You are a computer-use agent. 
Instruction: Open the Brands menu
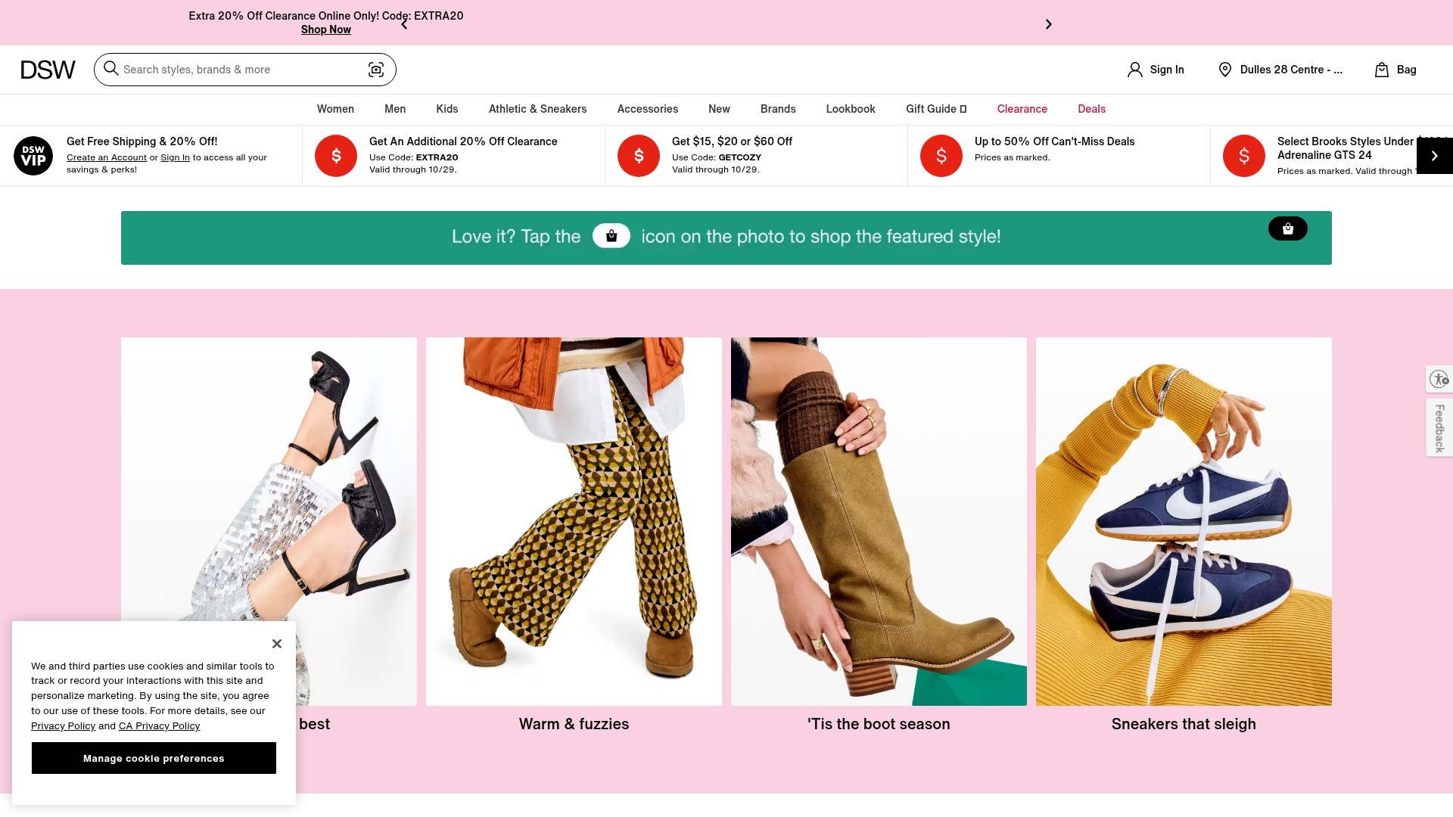coord(778,109)
